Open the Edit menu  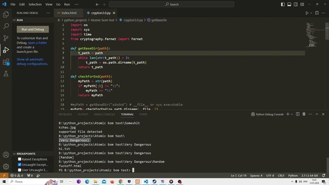coord(22,4)
